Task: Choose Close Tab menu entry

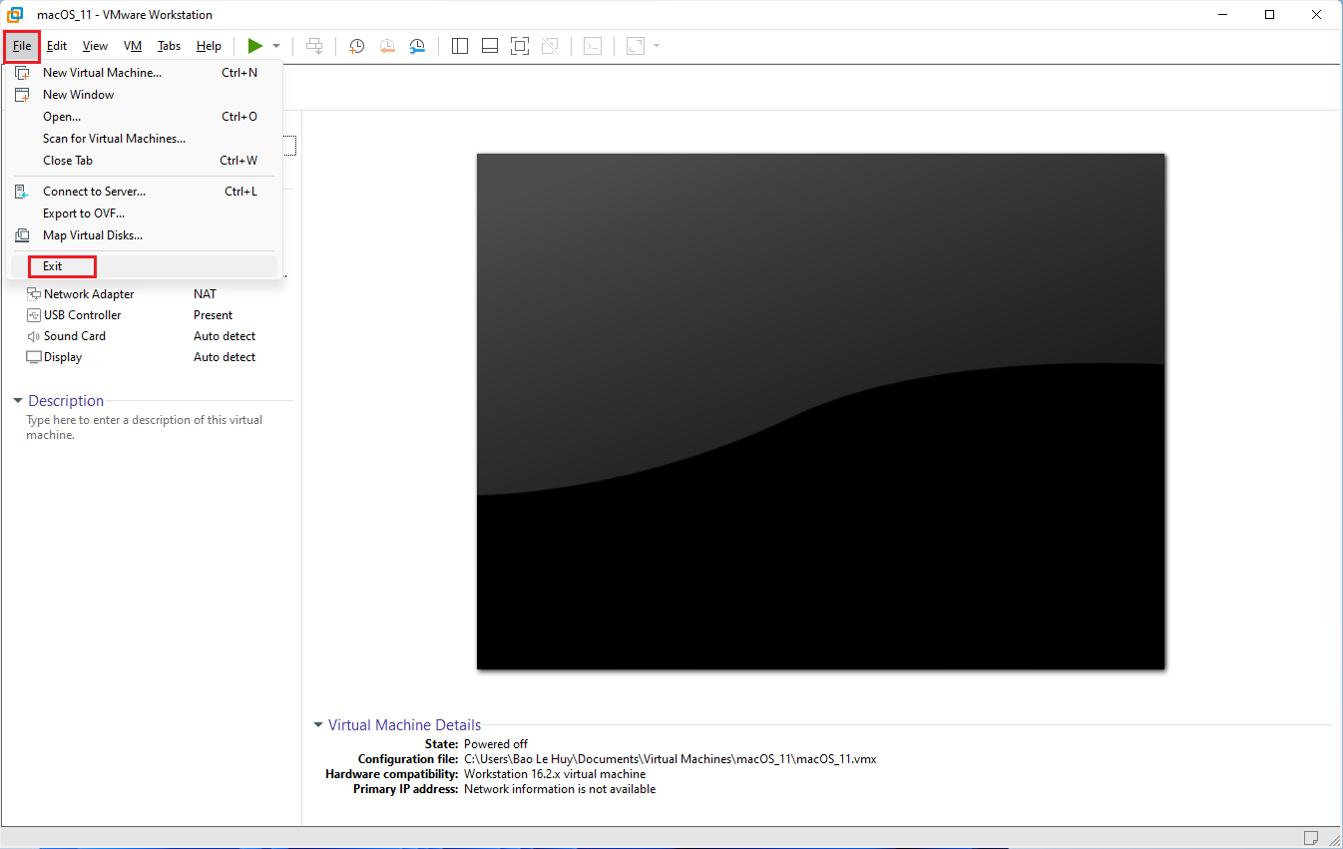Action: [x=145, y=161]
